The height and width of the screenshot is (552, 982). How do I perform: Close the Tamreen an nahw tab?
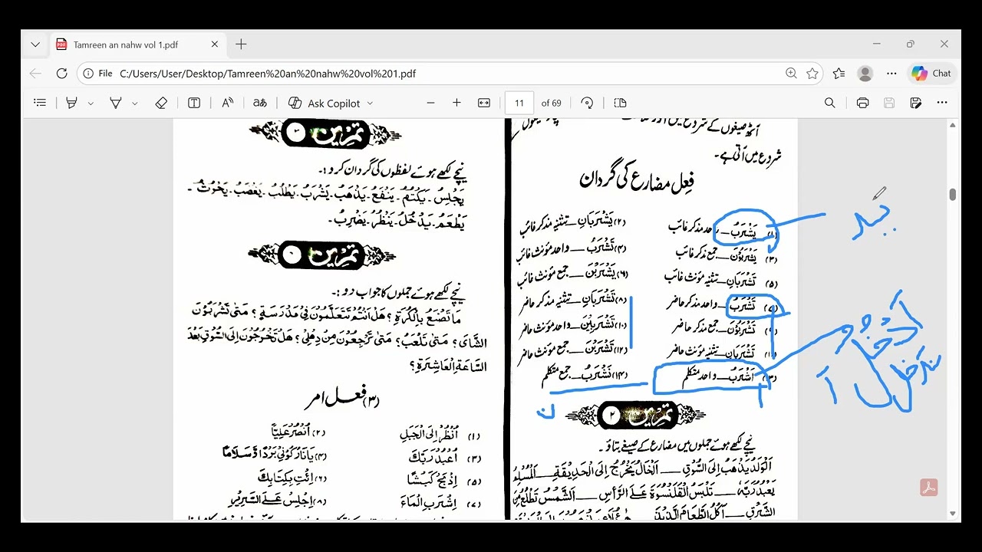pyautogui.click(x=215, y=44)
